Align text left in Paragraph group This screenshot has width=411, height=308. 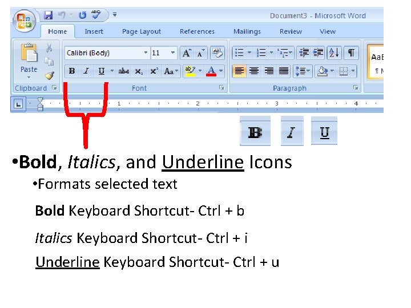click(239, 71)
